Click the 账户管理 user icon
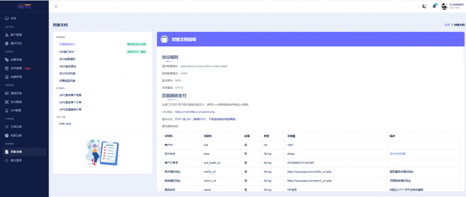This screenshot has height=197, width=466. (x=7, y=35)
